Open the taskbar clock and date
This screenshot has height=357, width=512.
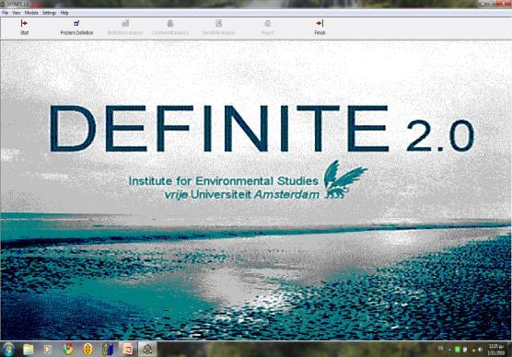click(x=496, y=350)
